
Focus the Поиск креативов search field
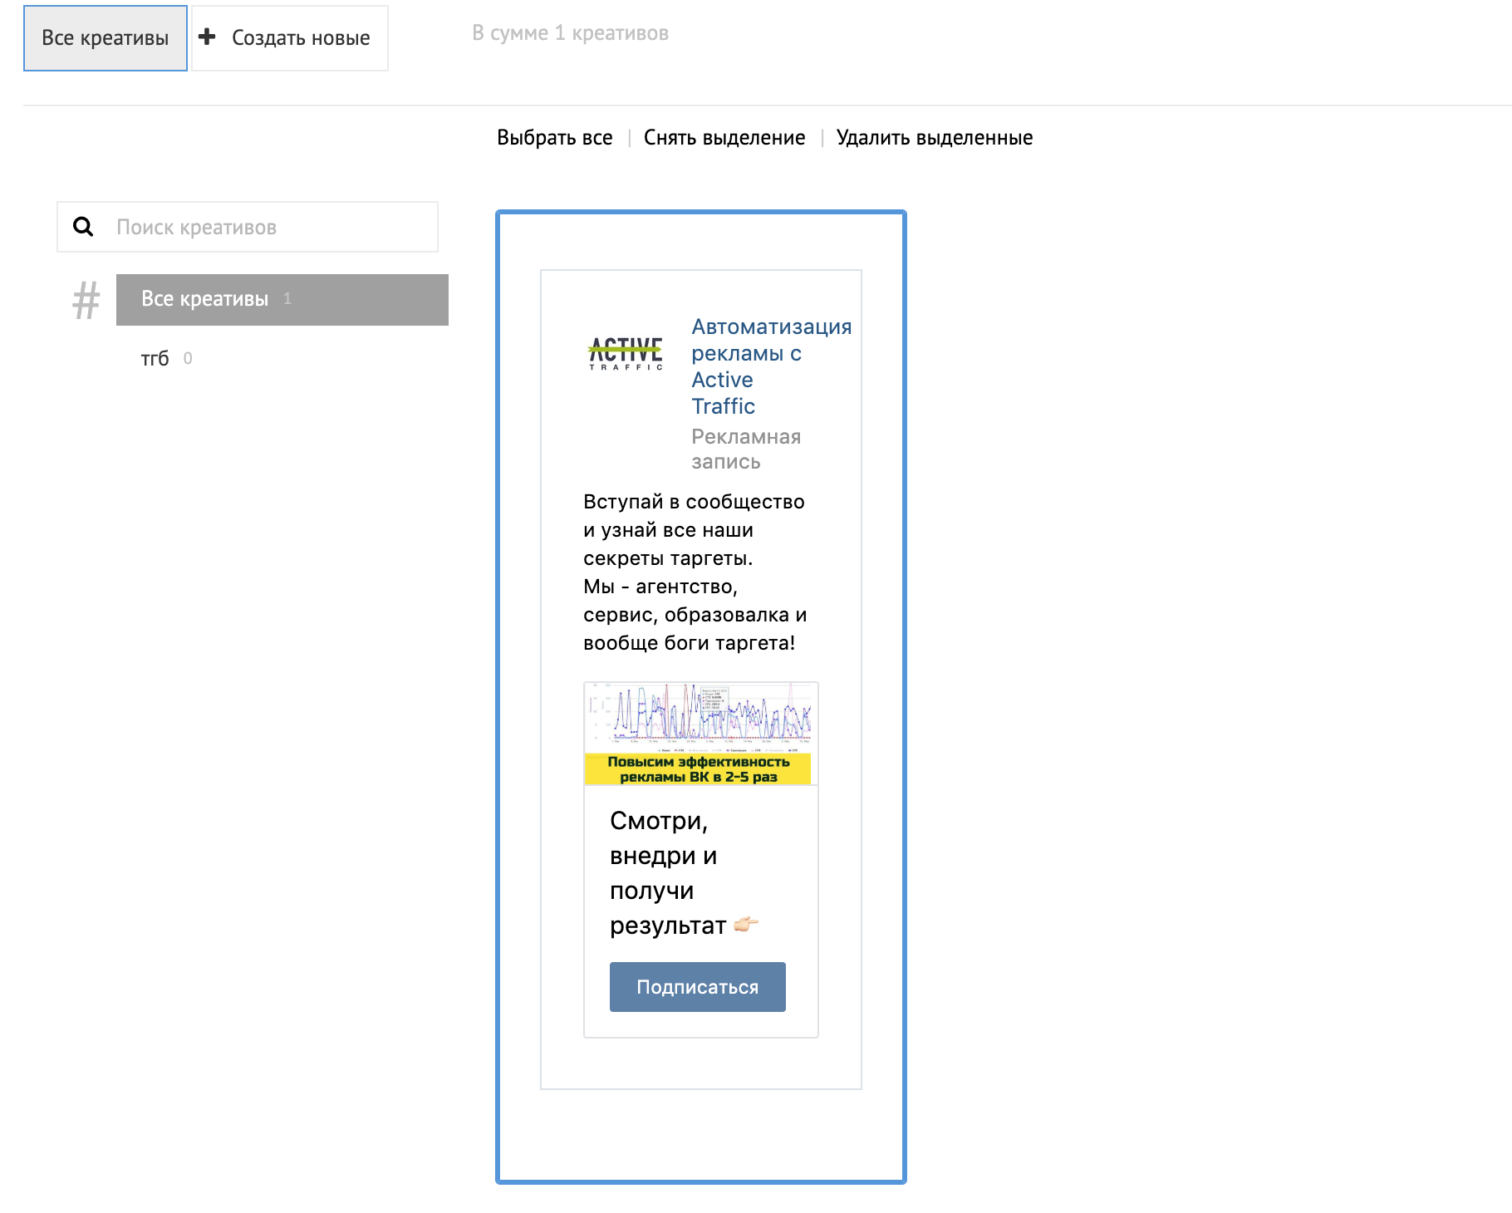coord(266,227)
